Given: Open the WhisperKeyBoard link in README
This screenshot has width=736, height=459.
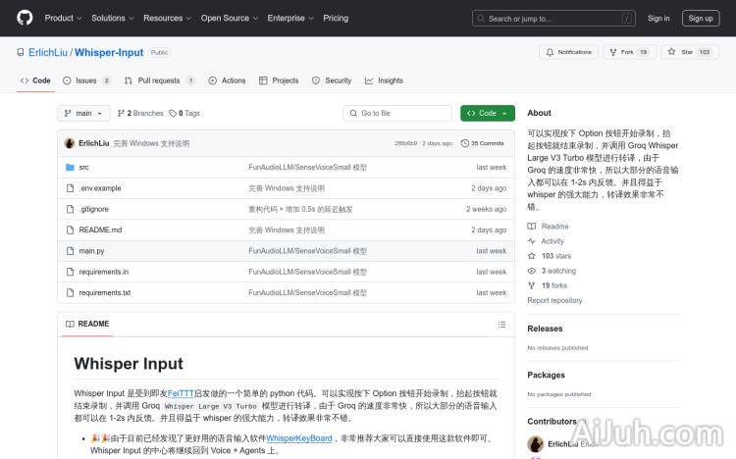Looking at the screenshot, I should [299, 438].
